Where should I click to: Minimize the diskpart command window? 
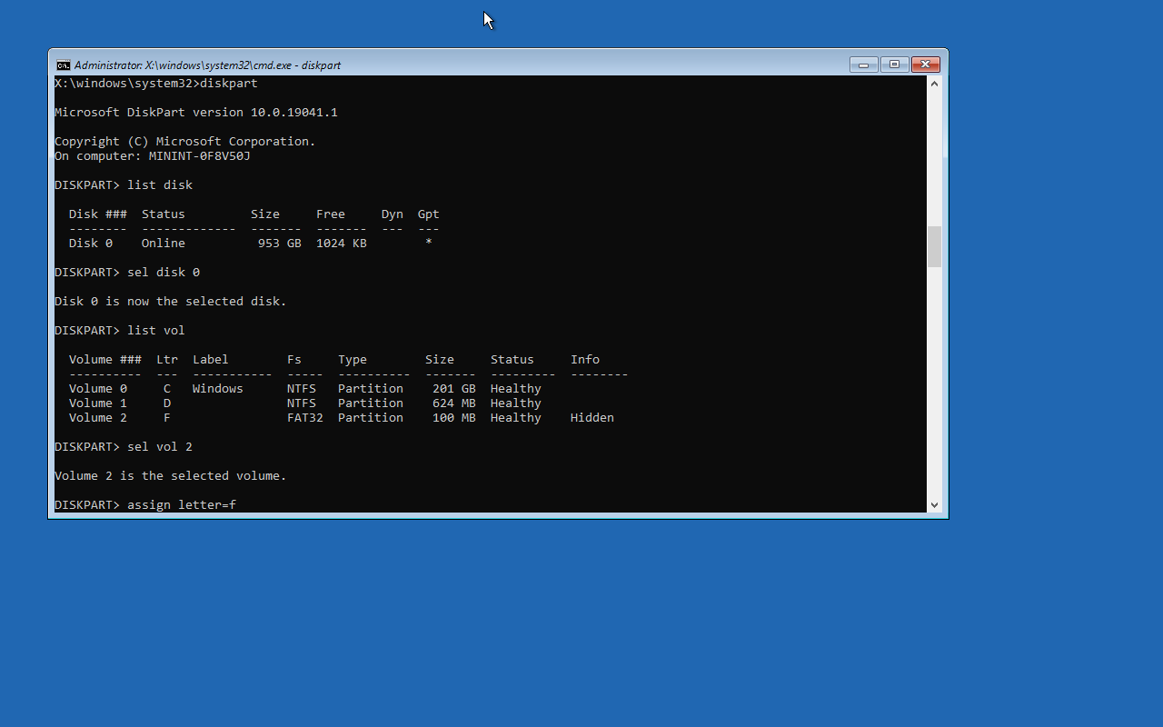coord(863,65)
